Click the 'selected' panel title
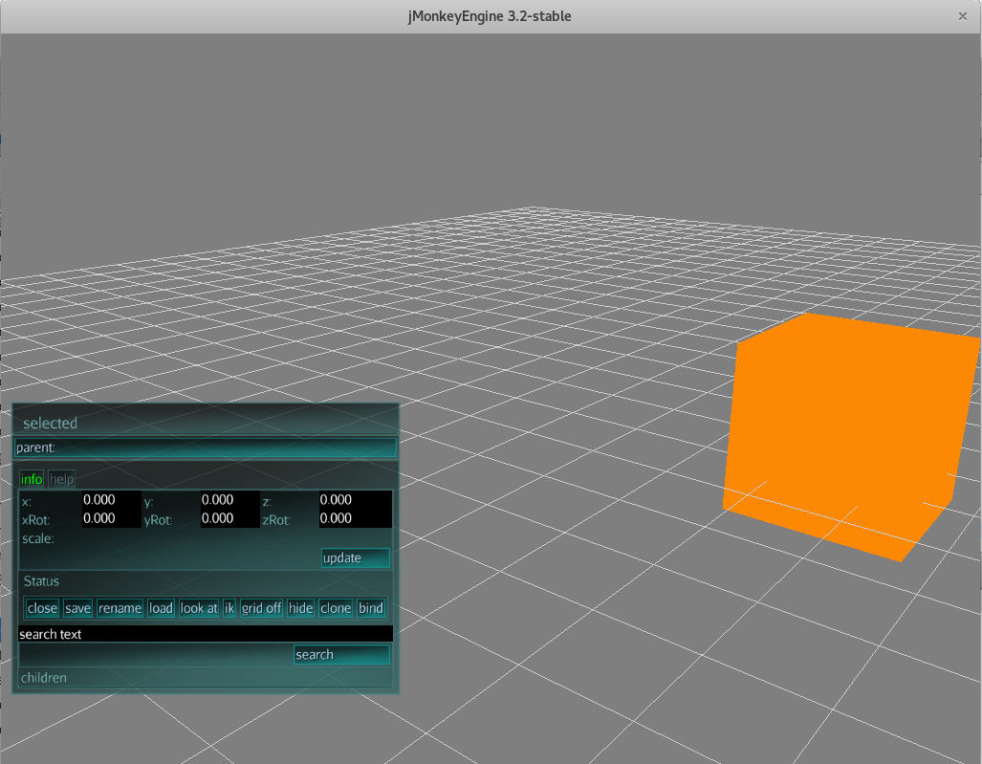Viewport: 982px width, 764px height. pyautogui.click(x=50, y=424)
